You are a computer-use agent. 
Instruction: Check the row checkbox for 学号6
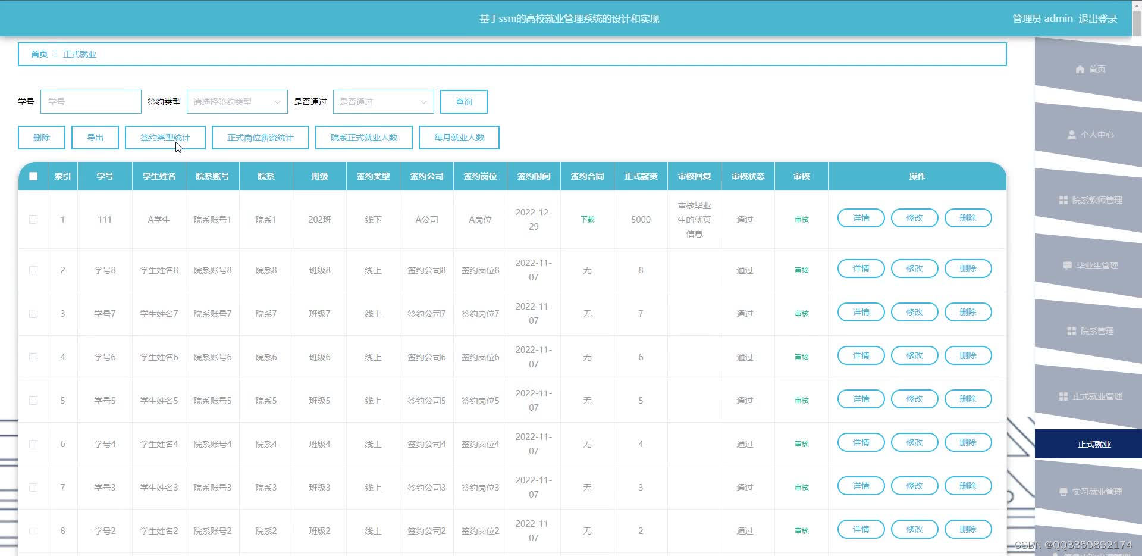[x=33, y=357]
